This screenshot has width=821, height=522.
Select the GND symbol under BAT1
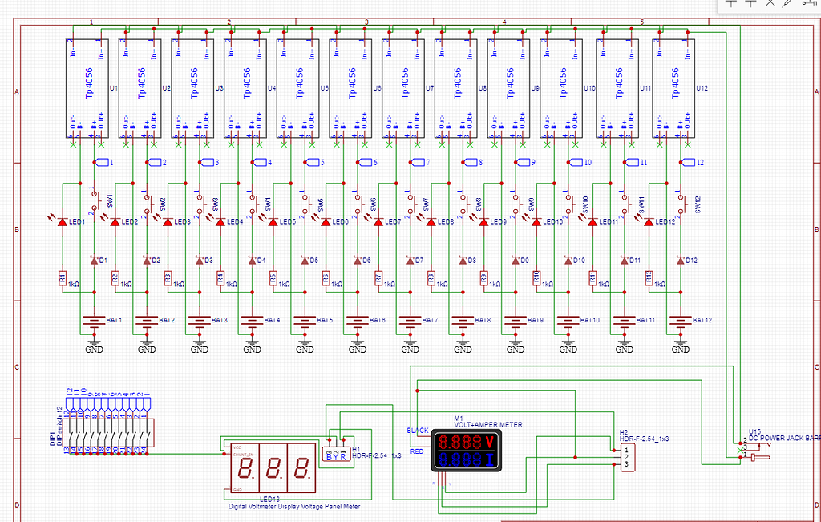click(x=94, y=343)
